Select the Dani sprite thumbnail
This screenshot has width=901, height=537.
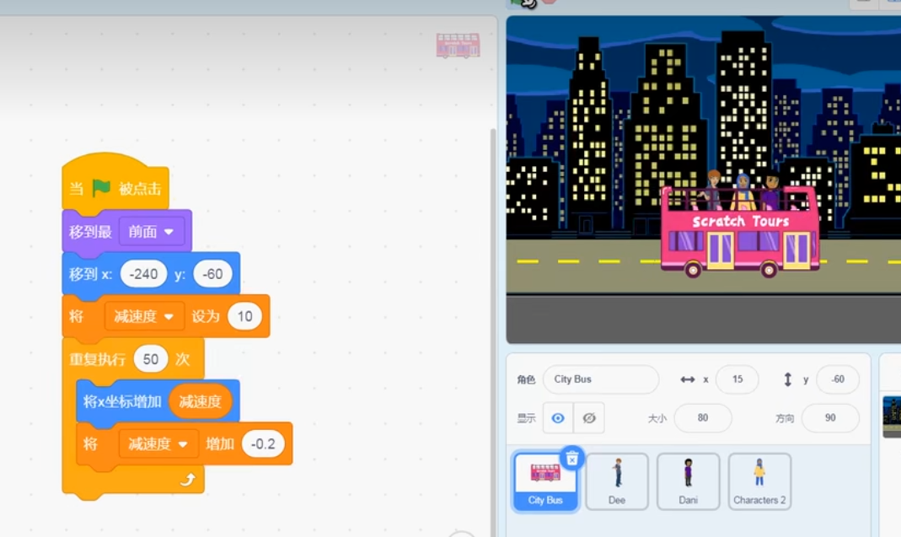pos(689,482)
